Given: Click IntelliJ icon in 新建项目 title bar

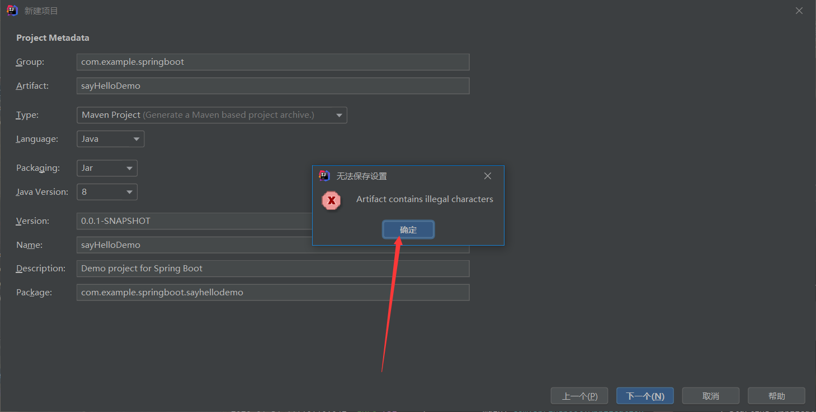Looking at the screenshot, I should point(12,11).
